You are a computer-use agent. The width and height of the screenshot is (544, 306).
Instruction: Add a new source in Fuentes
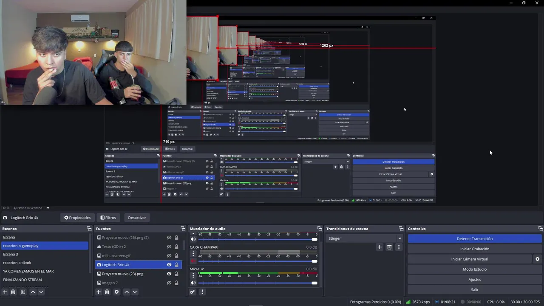99,292
